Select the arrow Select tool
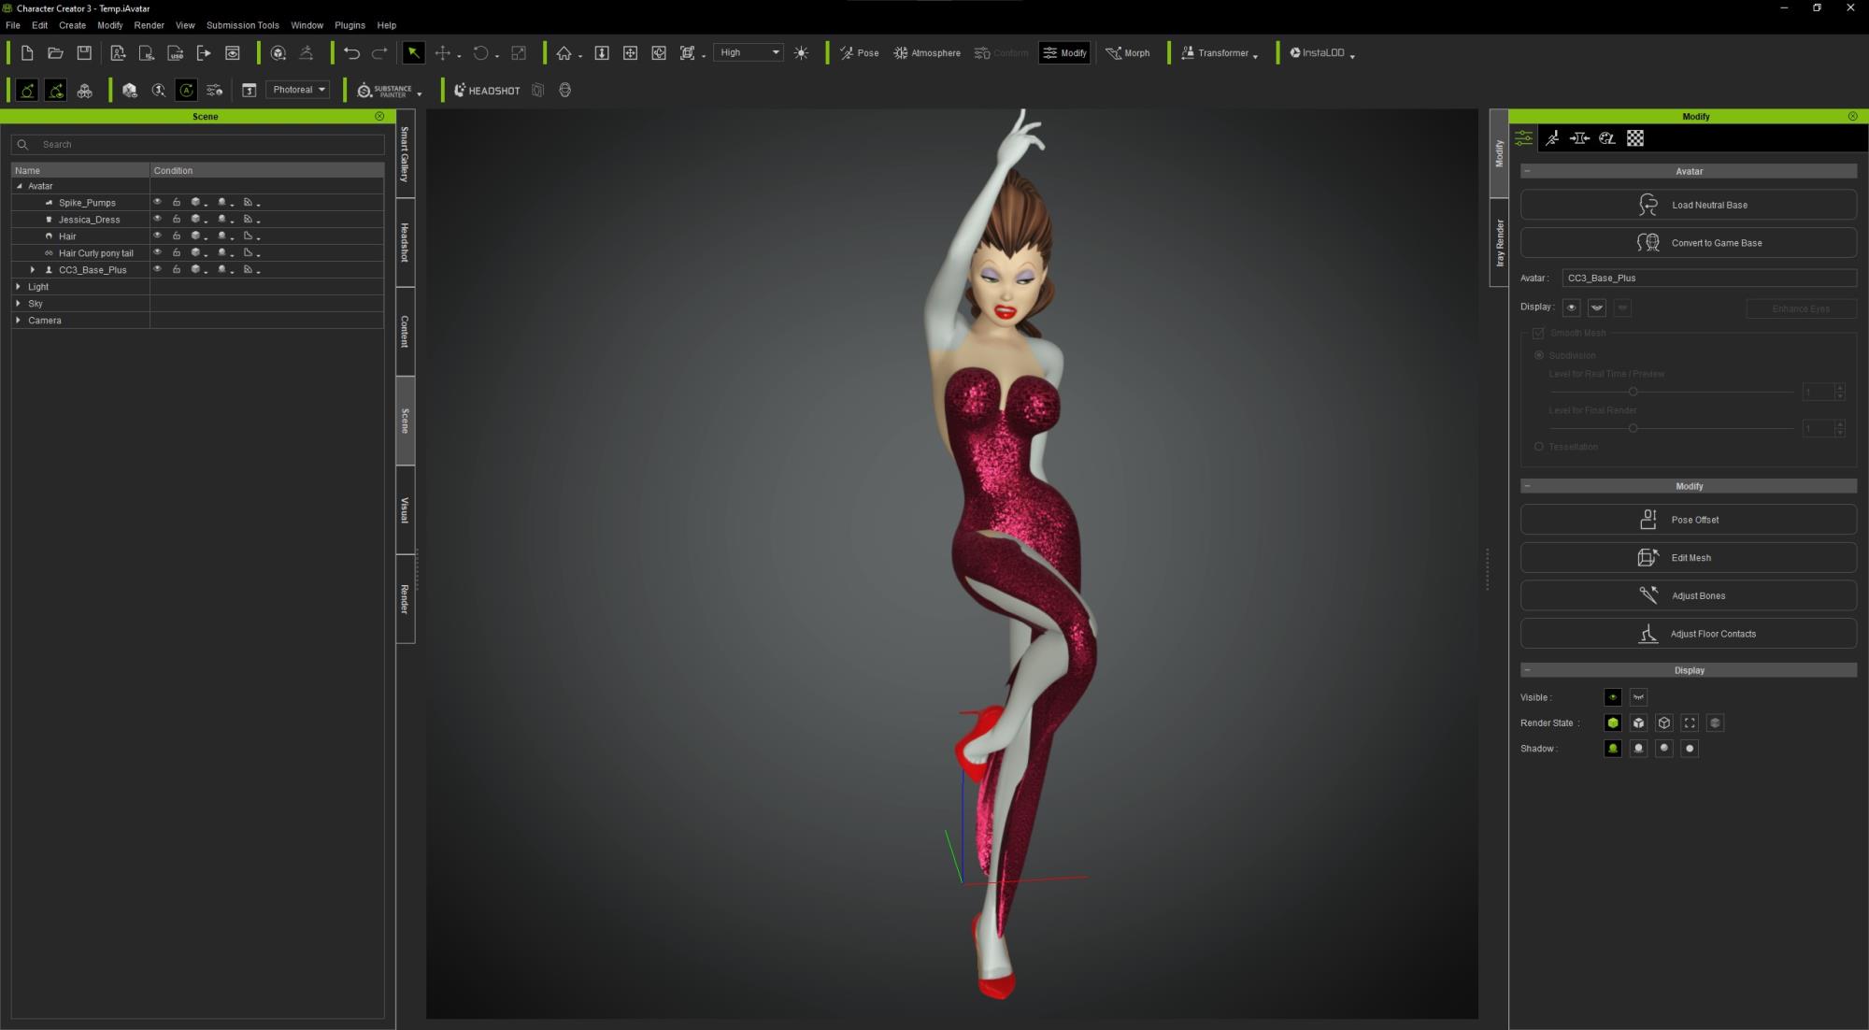This screenshot has height=1030, width=1869. (413, 53)
